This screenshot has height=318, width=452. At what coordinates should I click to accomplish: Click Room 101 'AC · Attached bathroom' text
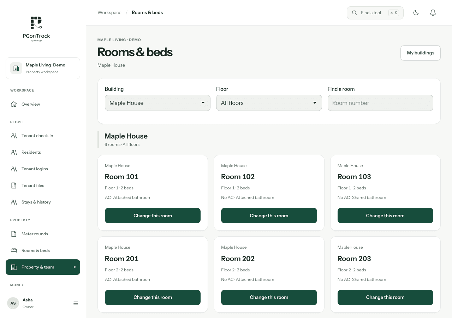[x=128, y=198]
